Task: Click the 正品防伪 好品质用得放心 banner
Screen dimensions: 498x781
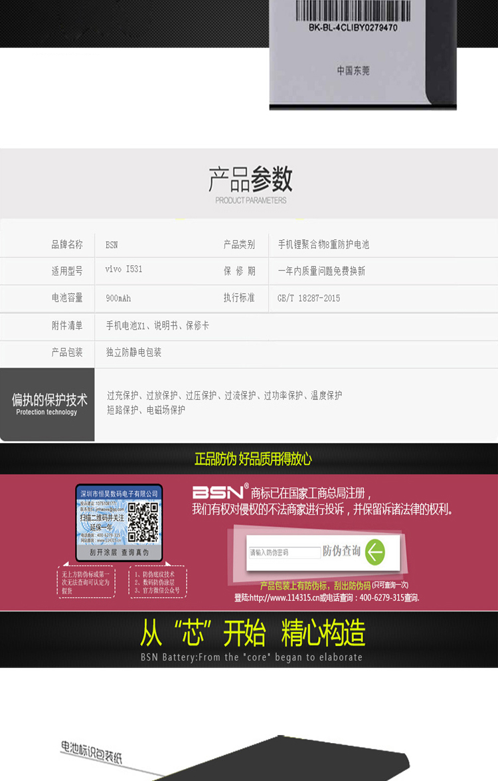Action: click(252, 459)
